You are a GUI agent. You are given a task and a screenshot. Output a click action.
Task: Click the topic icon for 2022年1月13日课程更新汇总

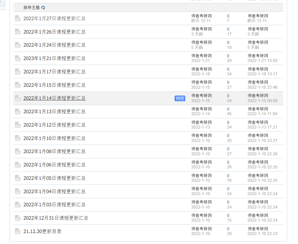(17, 111)
